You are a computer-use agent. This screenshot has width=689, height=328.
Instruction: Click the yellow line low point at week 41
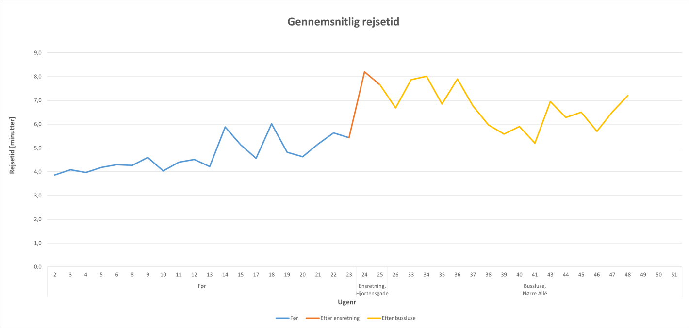click(535, 143)
